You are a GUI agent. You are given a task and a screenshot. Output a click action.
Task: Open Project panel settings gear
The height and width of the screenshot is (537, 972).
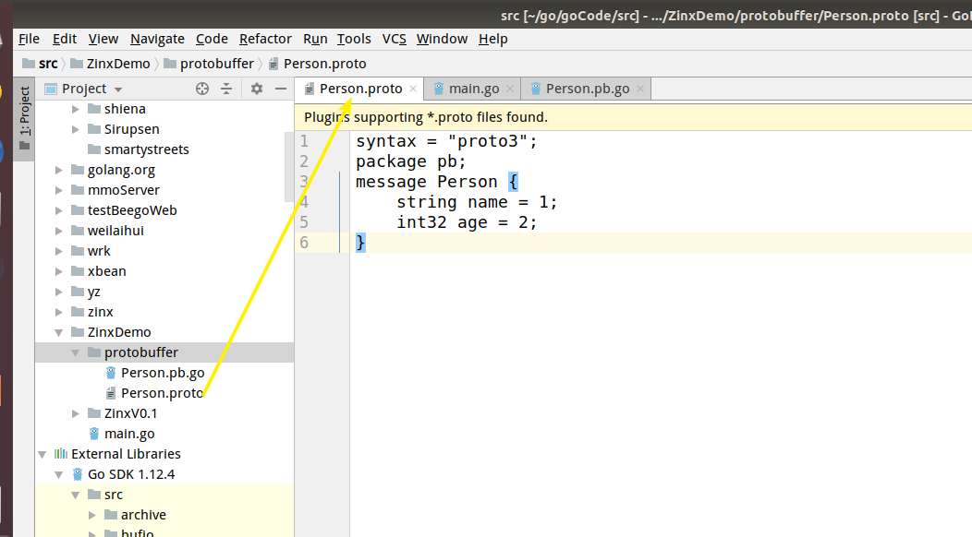pos(257,89)
